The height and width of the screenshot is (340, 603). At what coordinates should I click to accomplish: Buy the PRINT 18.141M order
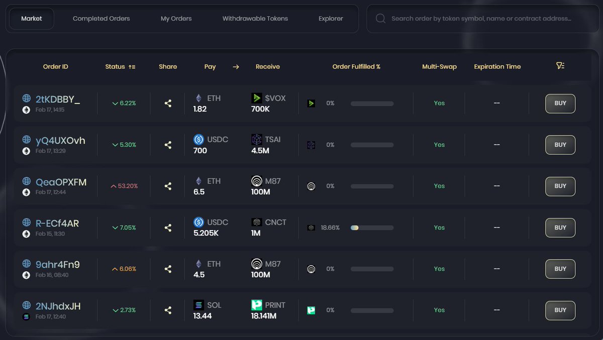click(x=560, y=310)
